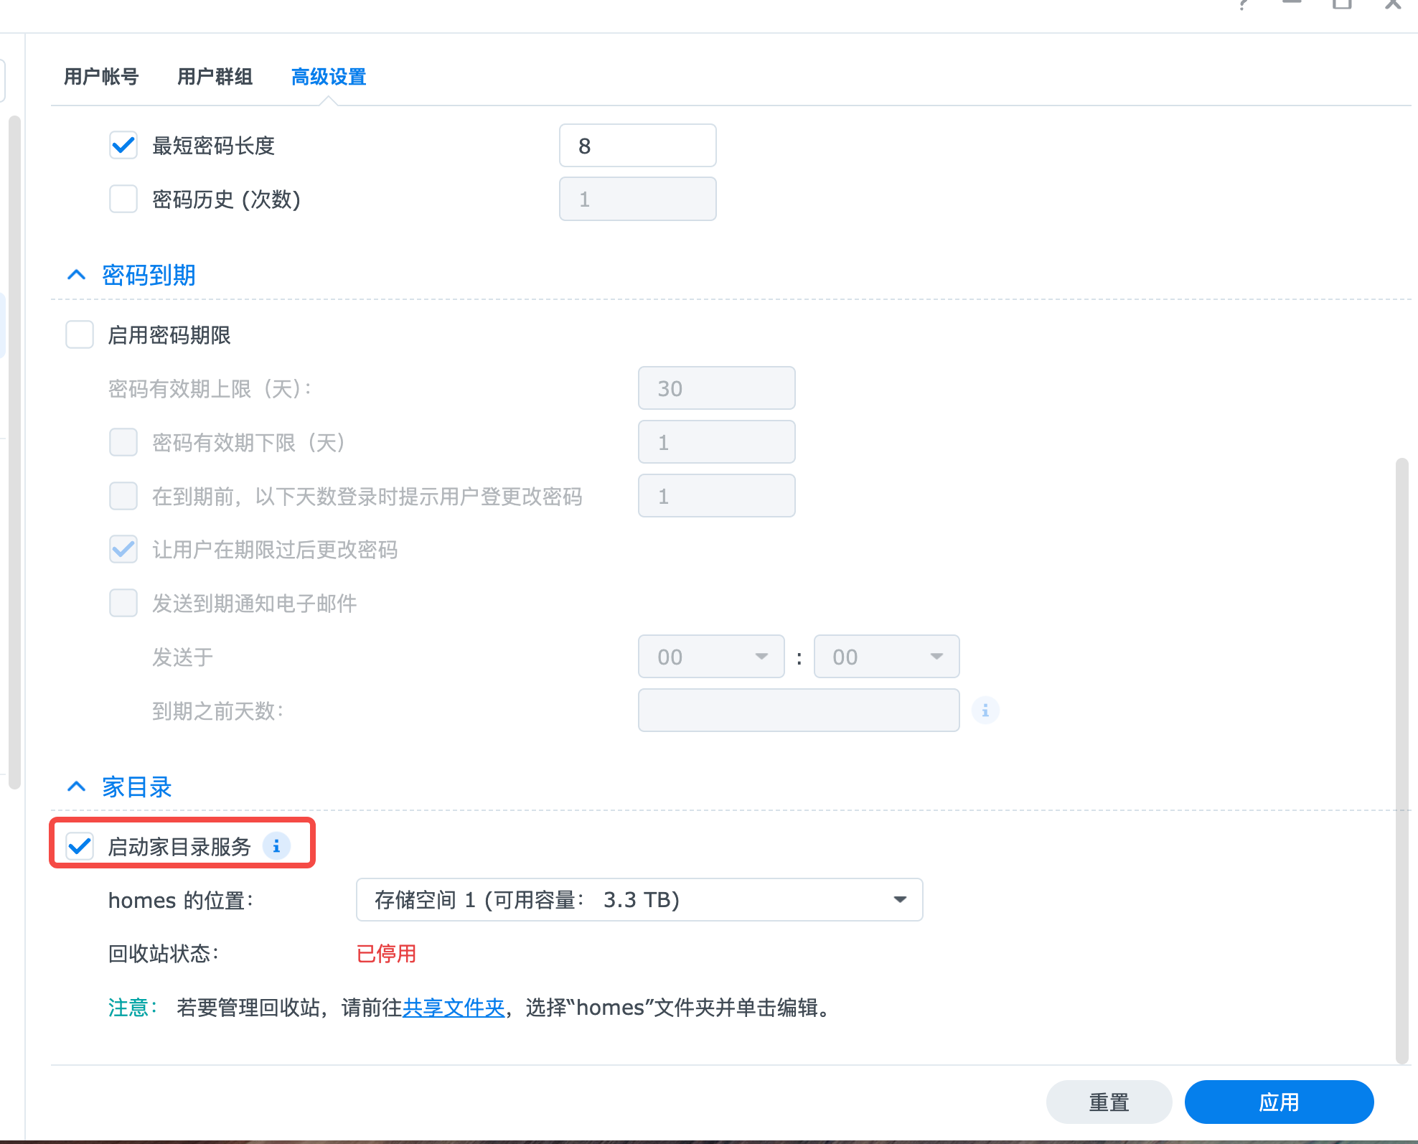This screenshot has width=1418, height=1144.
Task: Click the minimum password length input field
Action: point(637,146)
